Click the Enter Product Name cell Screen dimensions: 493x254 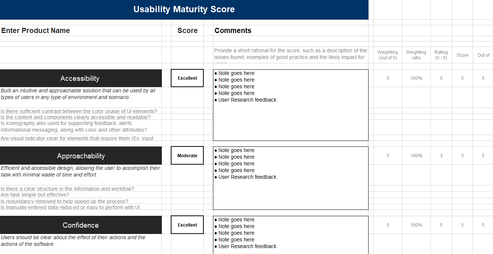pyautogui.click(x=36, y=31)
